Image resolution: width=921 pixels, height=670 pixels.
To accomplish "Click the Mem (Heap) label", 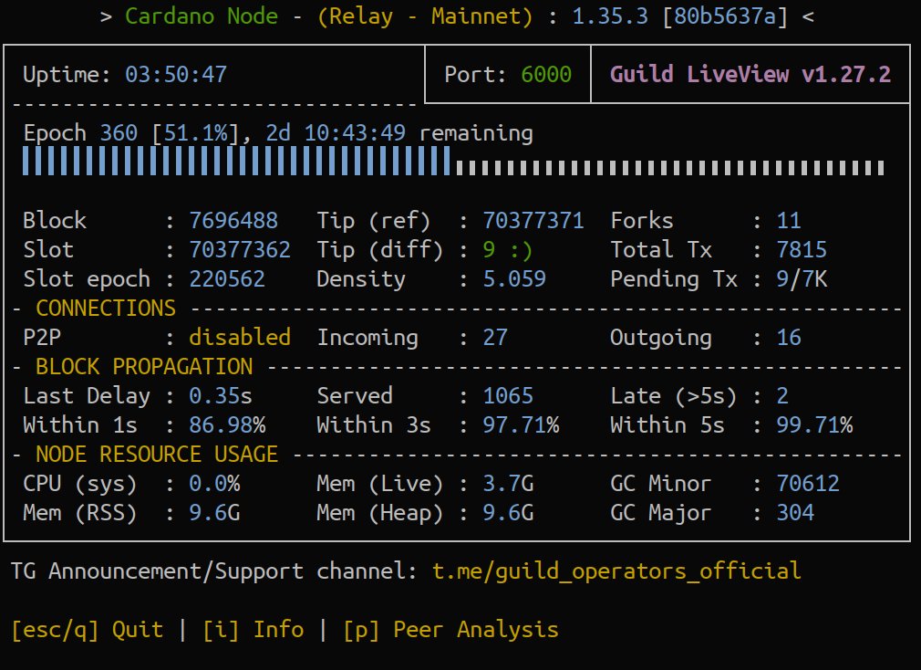I will pos(379,513).
